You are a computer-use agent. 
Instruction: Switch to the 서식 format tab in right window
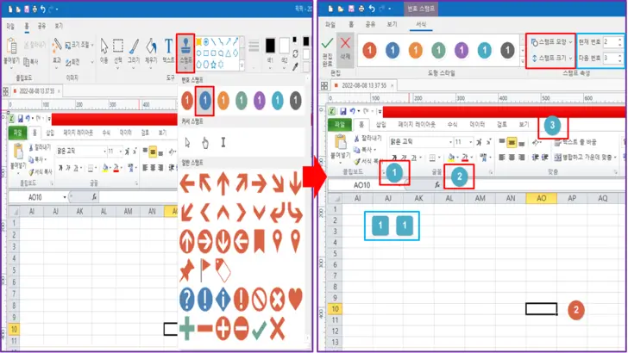click(421, 24)
